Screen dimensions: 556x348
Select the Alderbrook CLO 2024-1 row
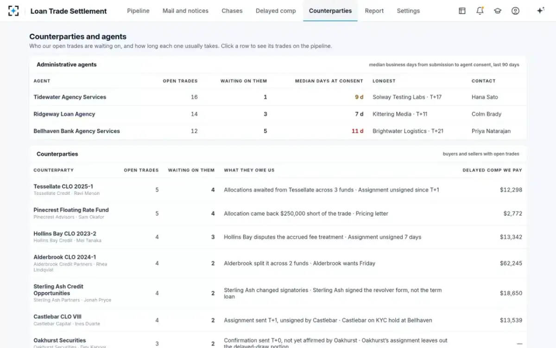coord(278,263)
